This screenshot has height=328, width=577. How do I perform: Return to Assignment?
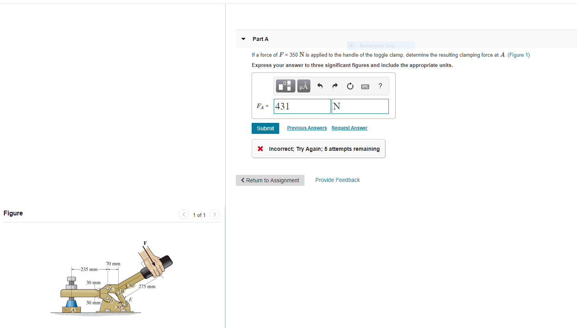pos(270,180)
